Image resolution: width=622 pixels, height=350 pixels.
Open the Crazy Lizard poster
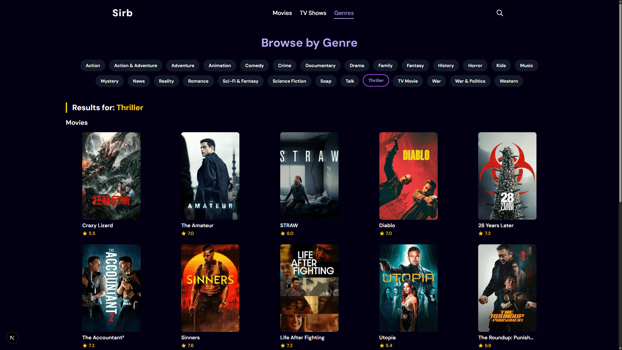click(x=111, y=176)
